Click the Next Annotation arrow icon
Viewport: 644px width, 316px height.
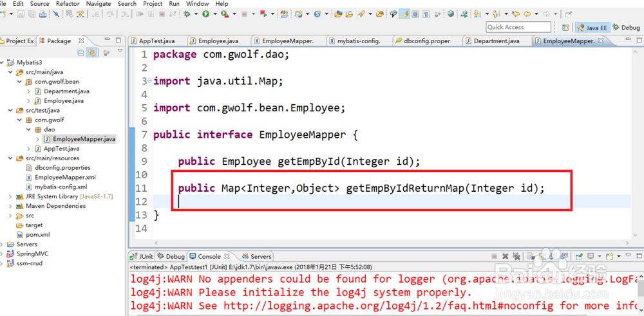click(477, 14)
